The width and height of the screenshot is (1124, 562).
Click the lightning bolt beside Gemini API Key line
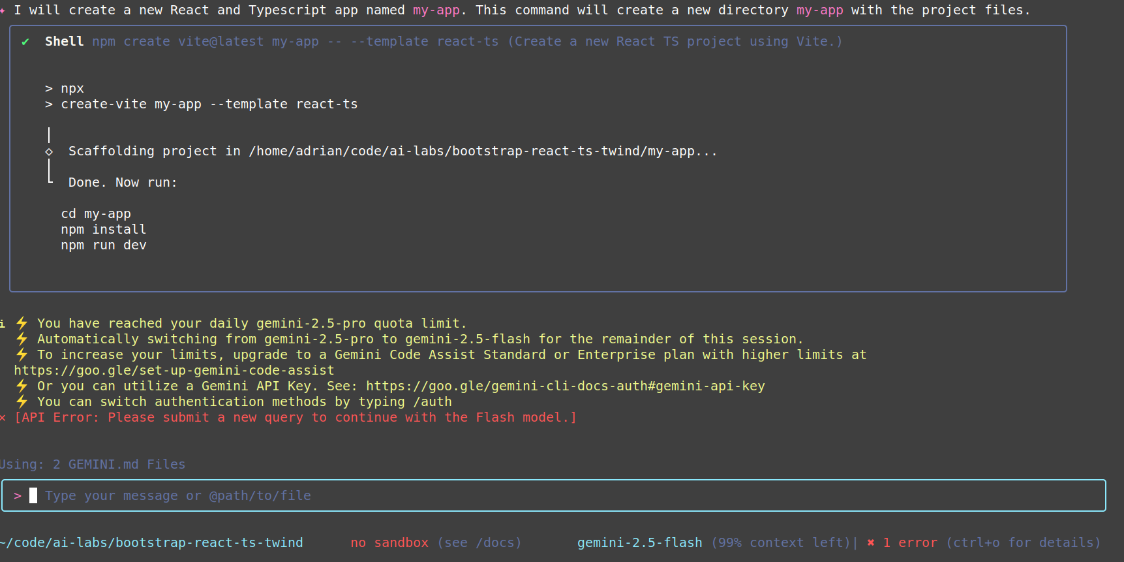[22, 386]
